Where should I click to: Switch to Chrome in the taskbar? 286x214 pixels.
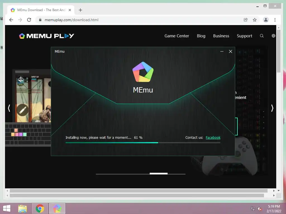pyautogui.click(x=40, y=208)
